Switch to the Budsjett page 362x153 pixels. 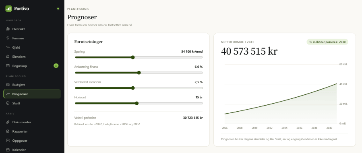pyautogui.click(x=32, y=85)
